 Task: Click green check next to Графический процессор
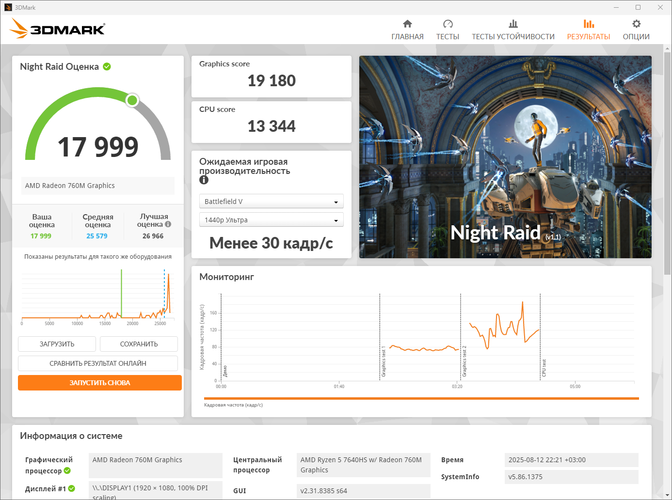(x=67, y=470)
